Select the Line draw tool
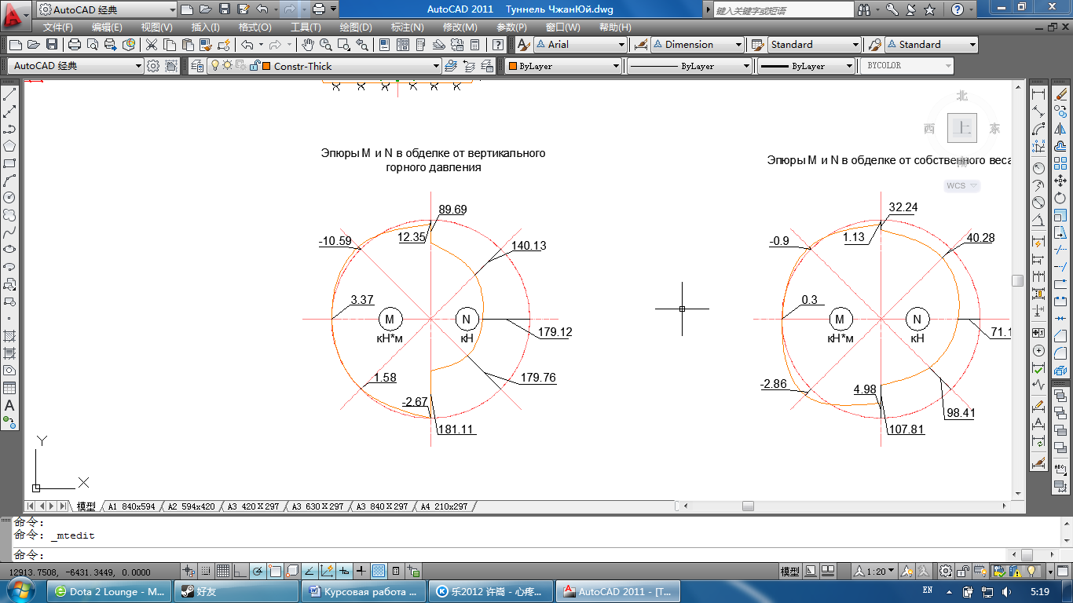The height and width of the screenshot is (603, 1073). click(10, 95)
